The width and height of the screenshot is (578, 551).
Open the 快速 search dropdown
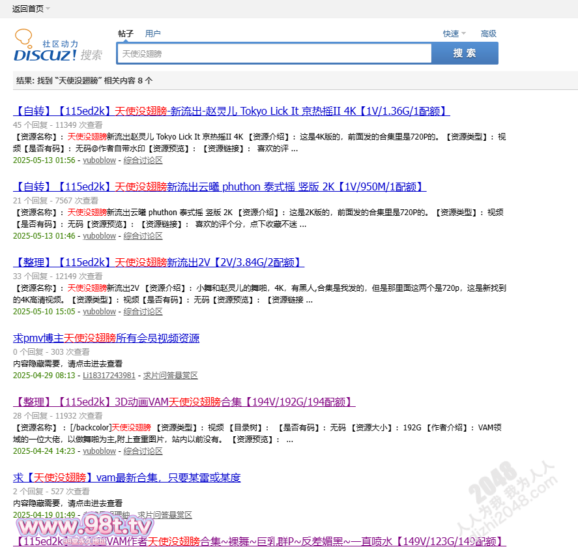[x=454, y=34]
